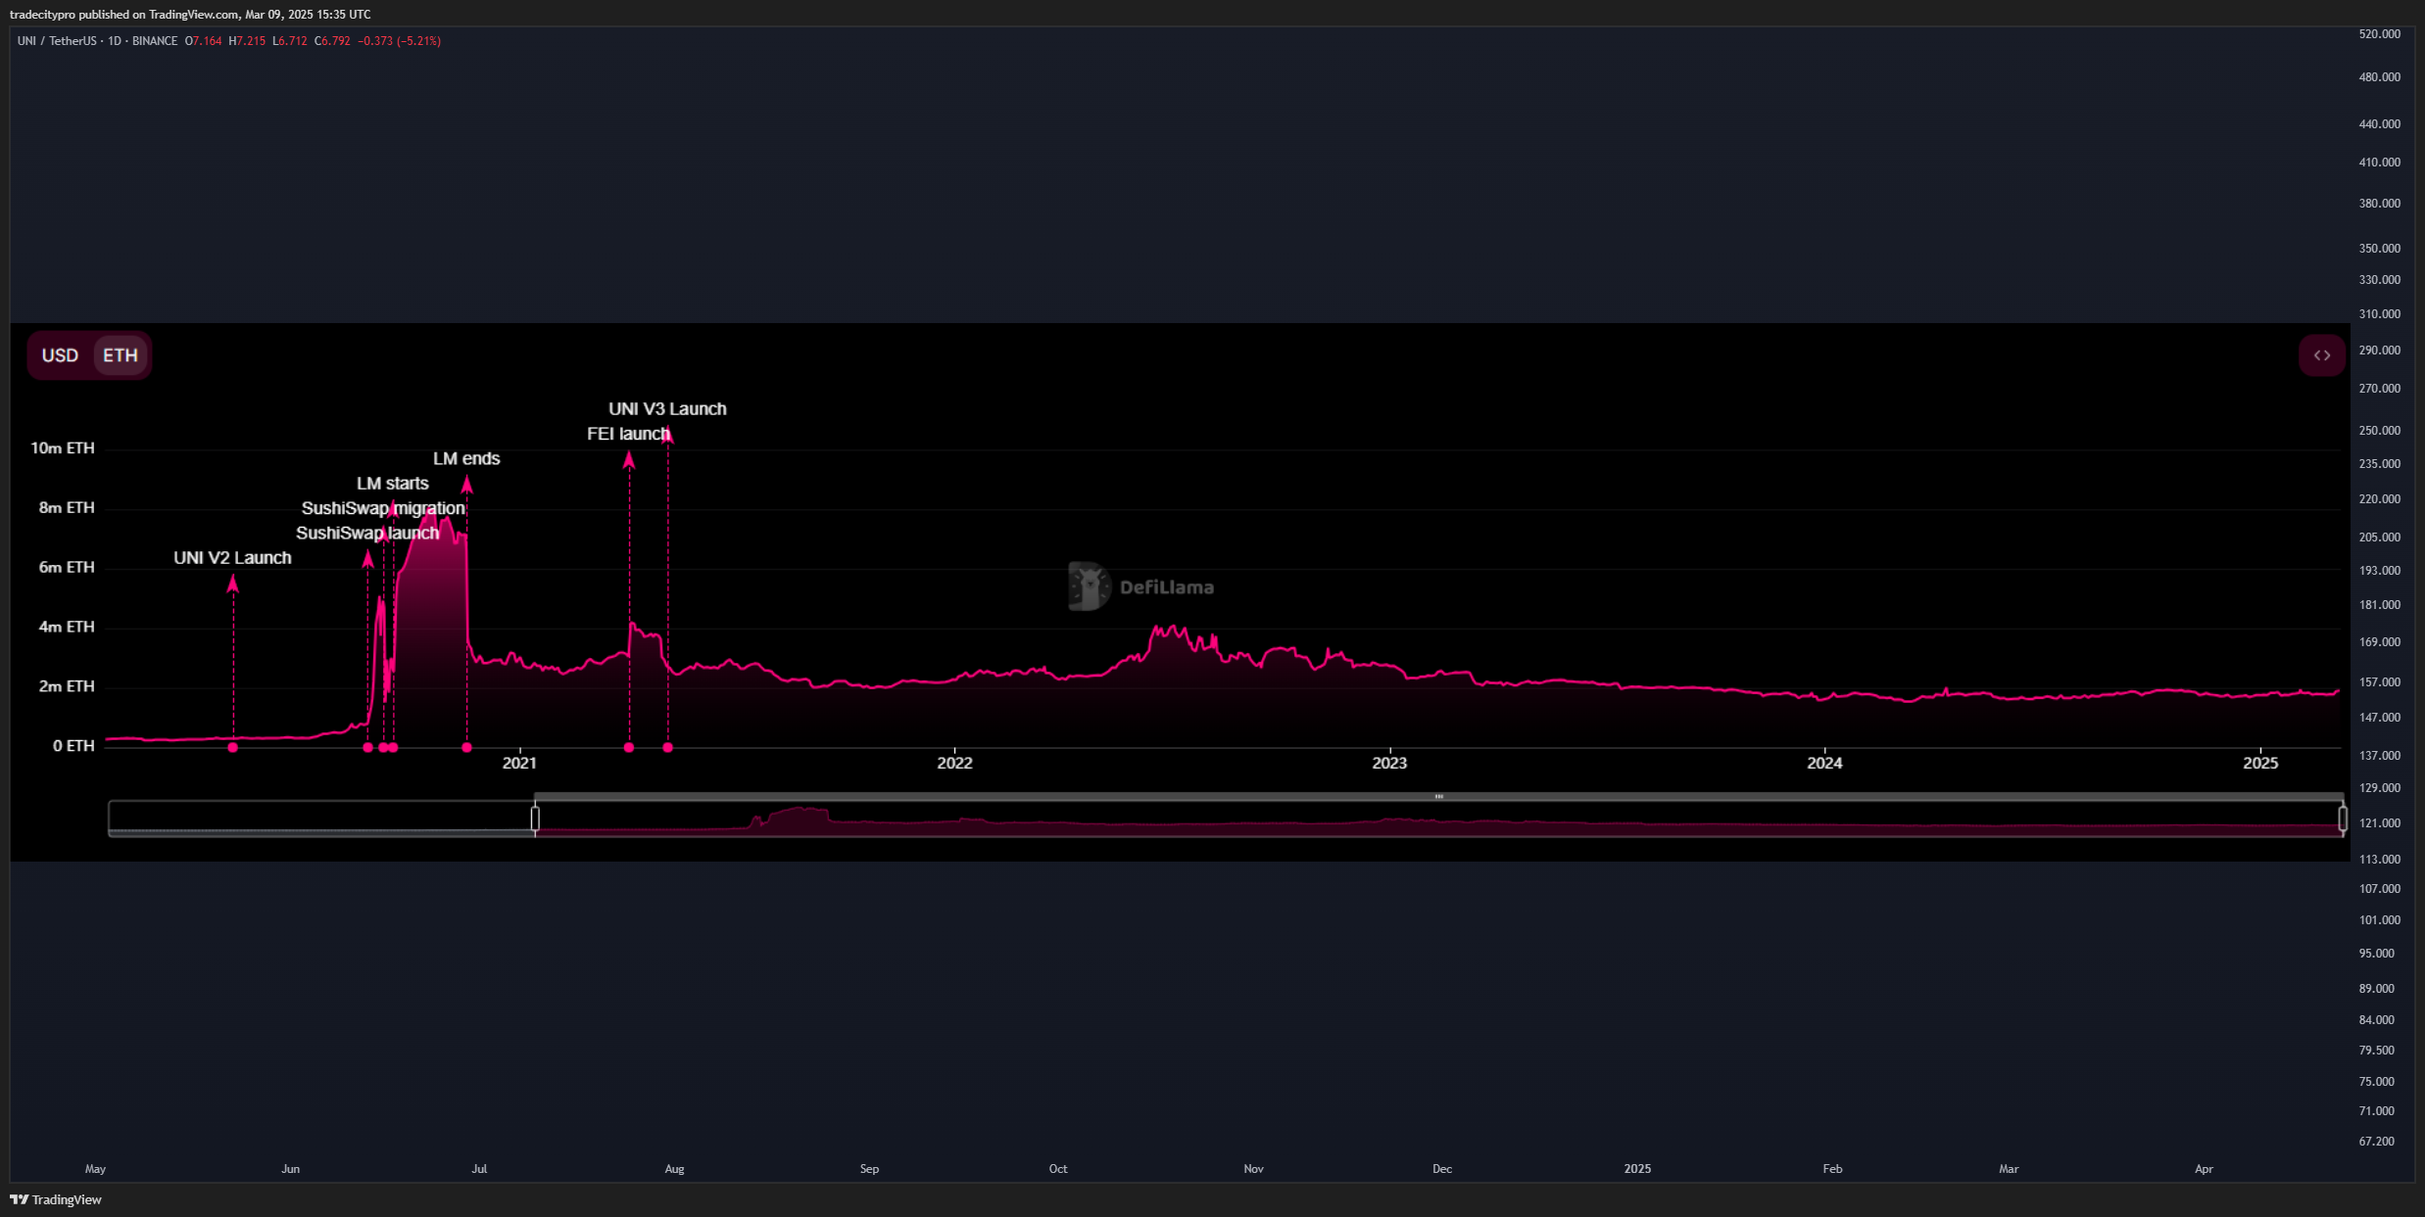Screen dimensions: 2425x1217
Task: Click the 4m ETH axis label
Action: tap(67, 628)
